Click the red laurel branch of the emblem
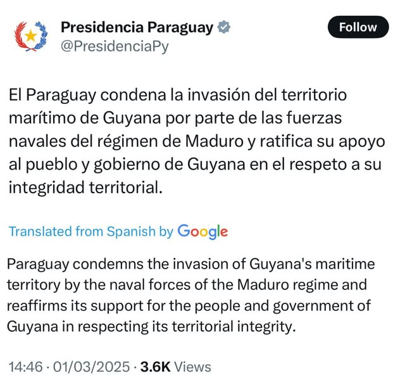 21,36
